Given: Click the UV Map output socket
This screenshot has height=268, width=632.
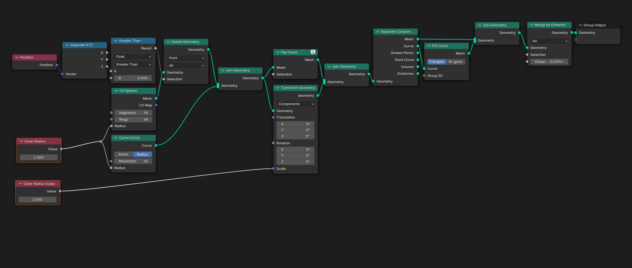Looking at the screenshot, I should (156, 105).
